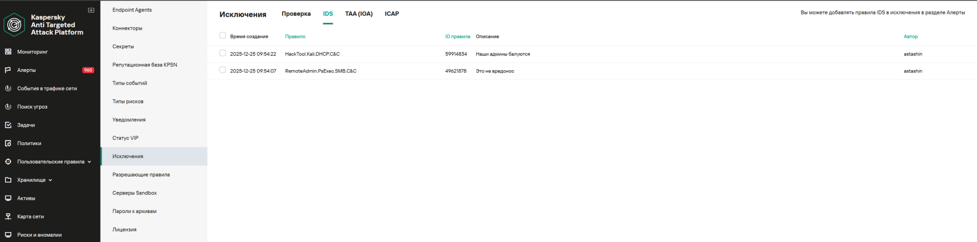Click the Kaspersky logo icon

14,25
